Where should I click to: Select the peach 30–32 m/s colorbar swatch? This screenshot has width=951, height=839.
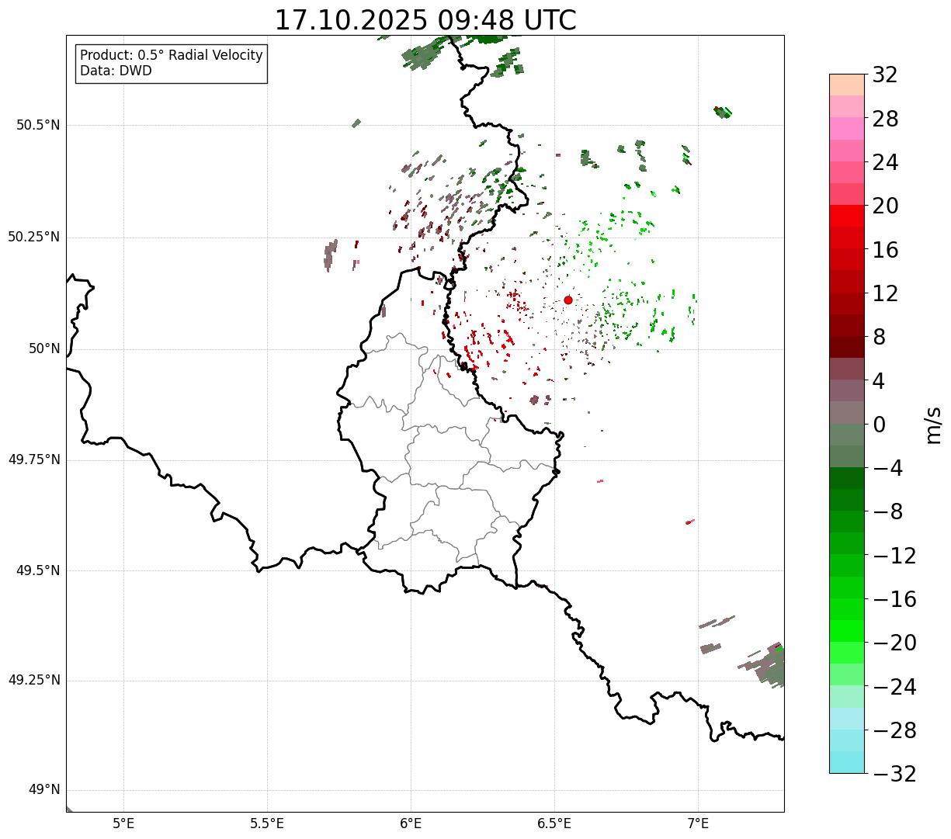[847, 85]
